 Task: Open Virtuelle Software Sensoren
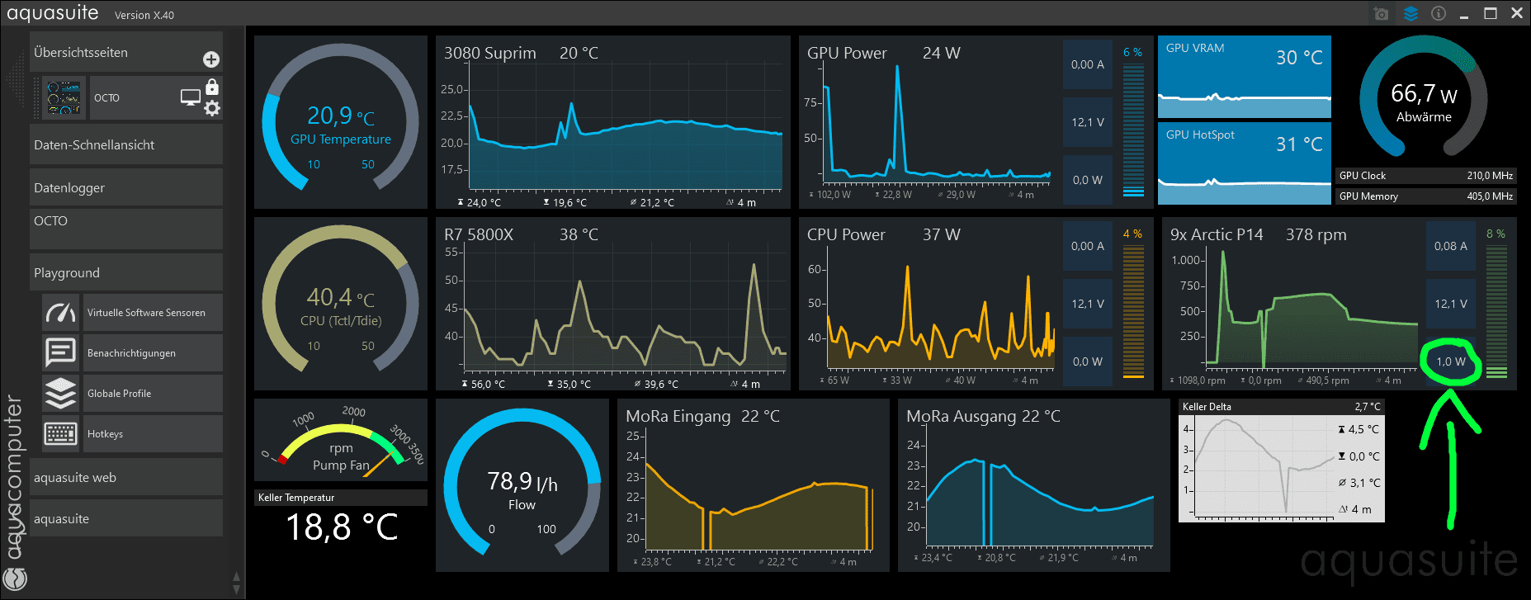[153, 313]
